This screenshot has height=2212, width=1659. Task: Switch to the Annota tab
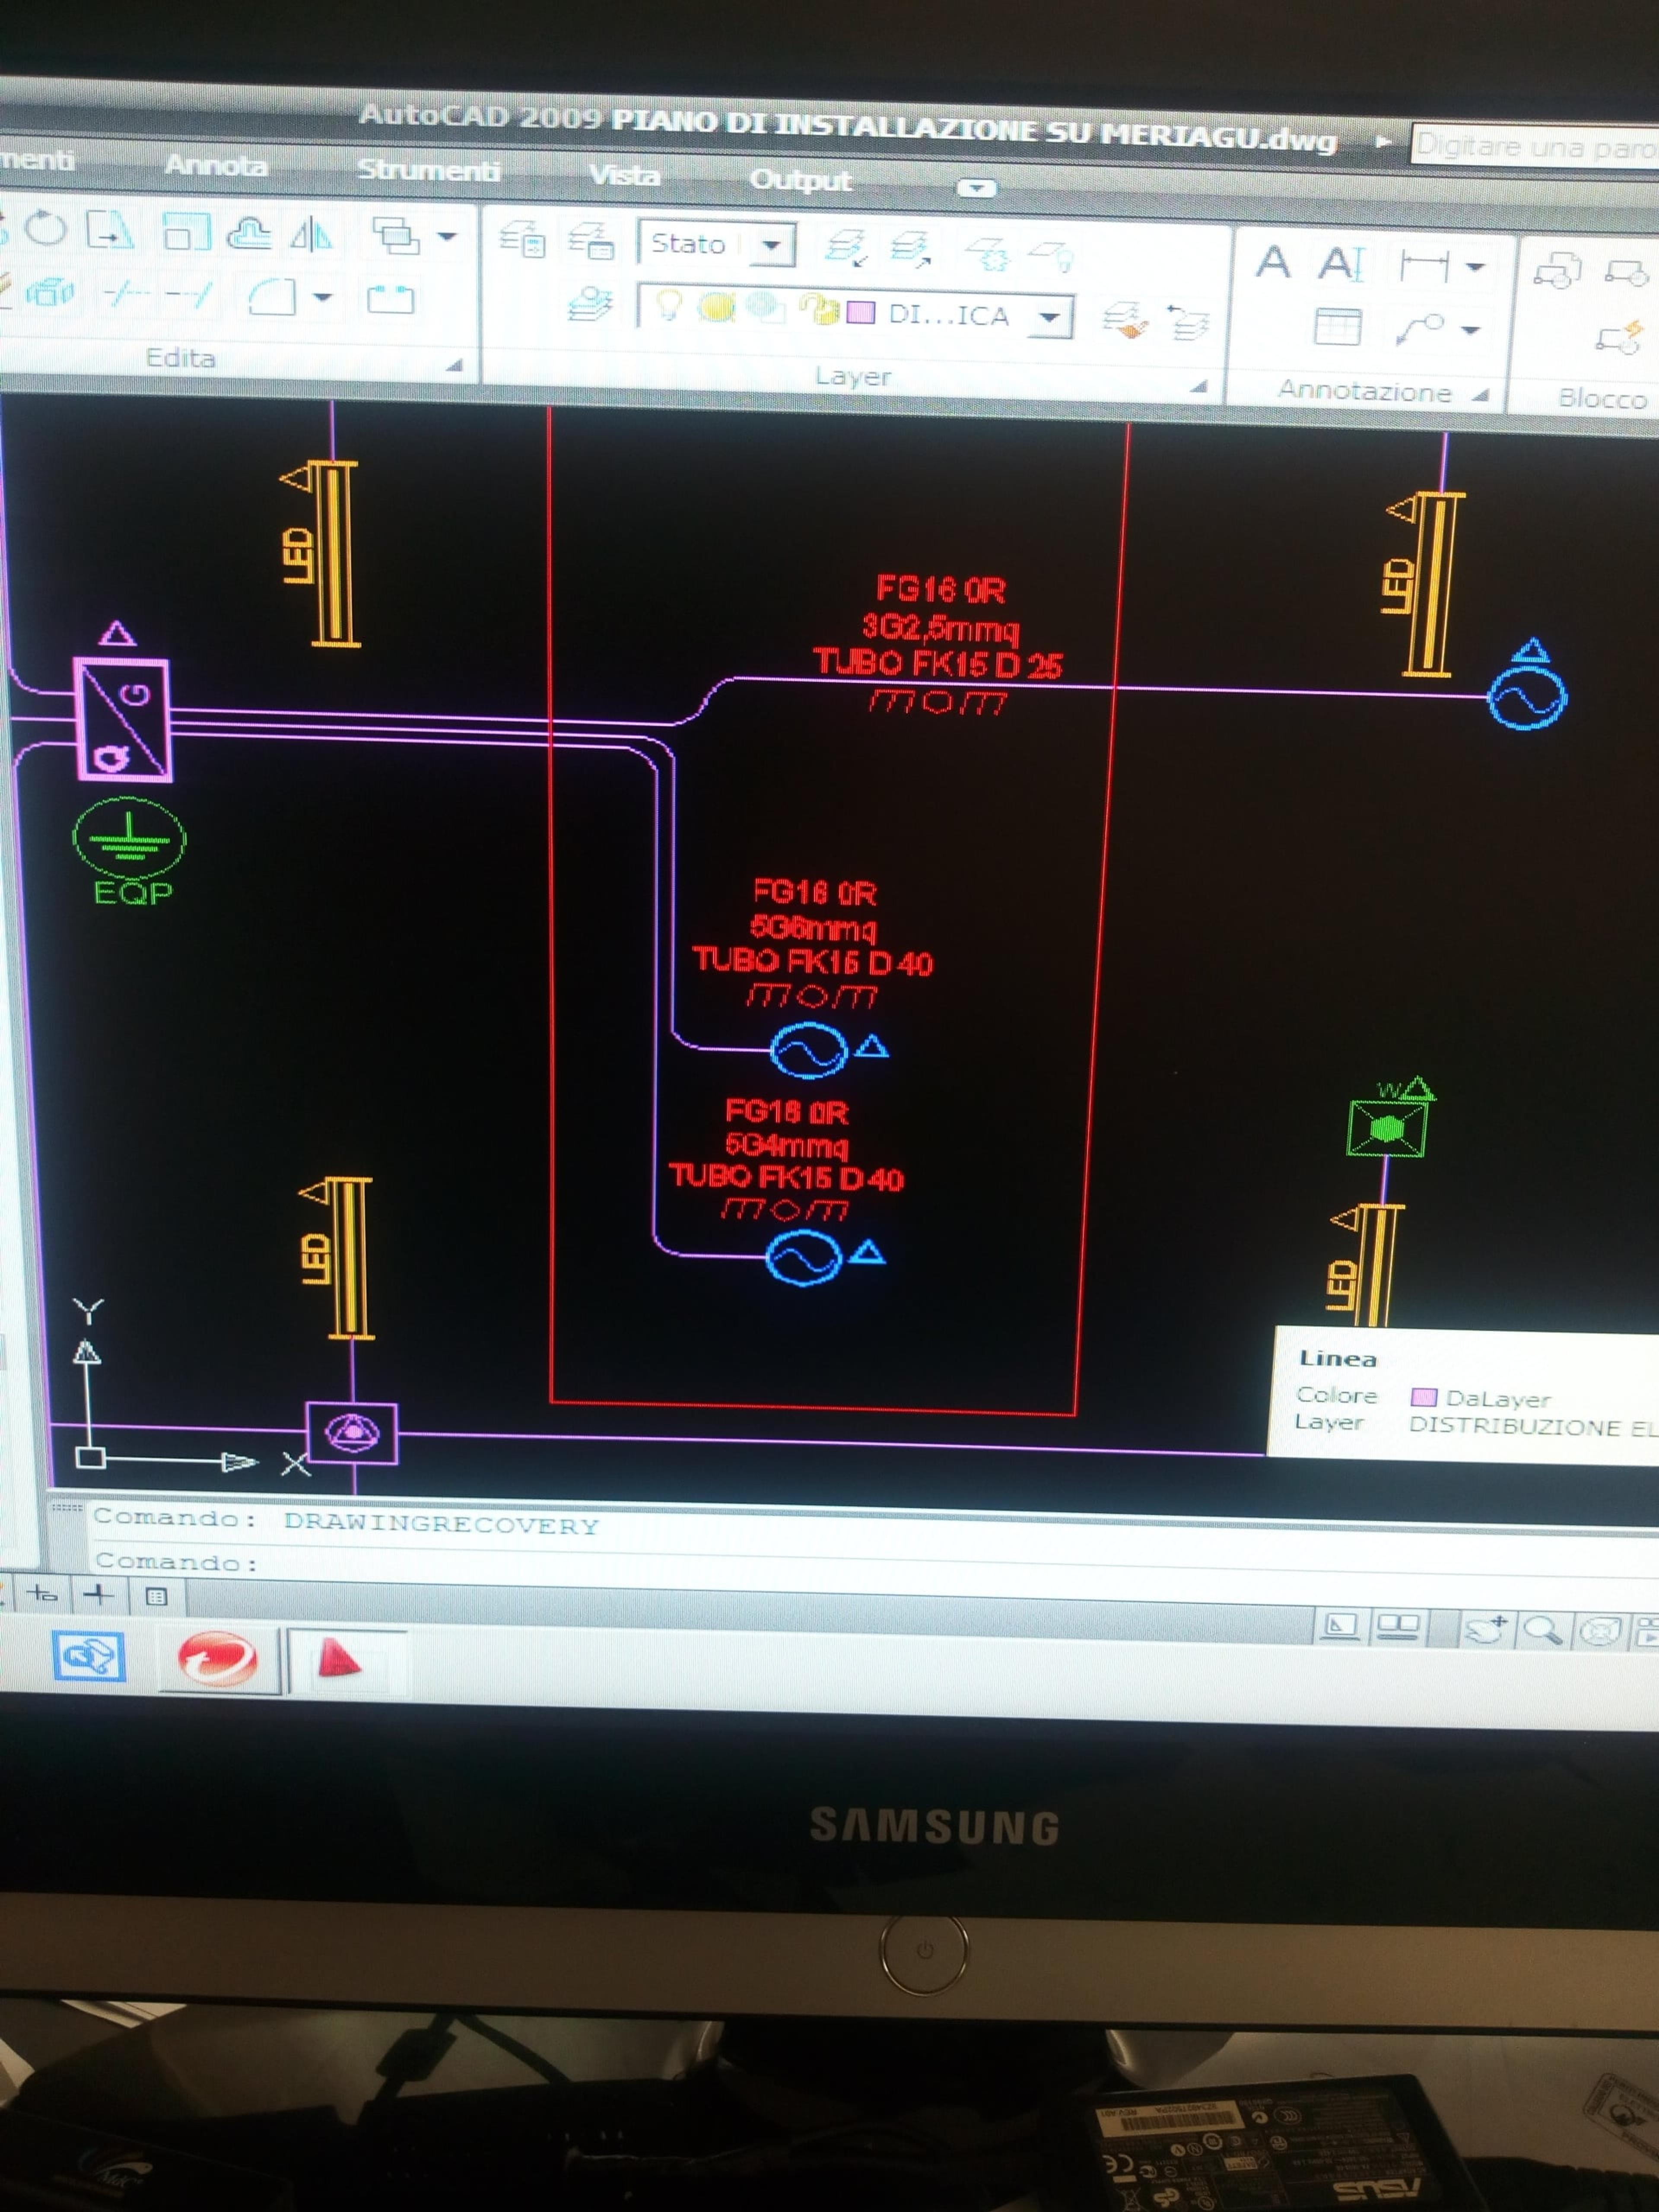[x=216, y=165]
